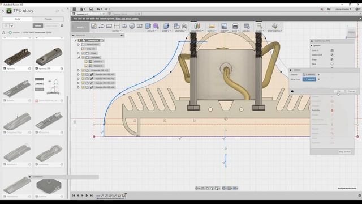Viewport: 362px width, 204px height.
Task: Click the Stop Sketch toolbar icon
Action: tap(274, 26)
